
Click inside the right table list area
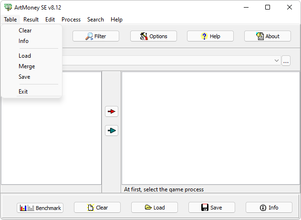tap(210, 128)
